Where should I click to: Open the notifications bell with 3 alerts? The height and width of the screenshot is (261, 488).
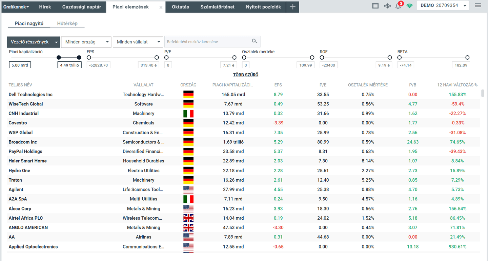pyautogui.click(x=399, y=5)
